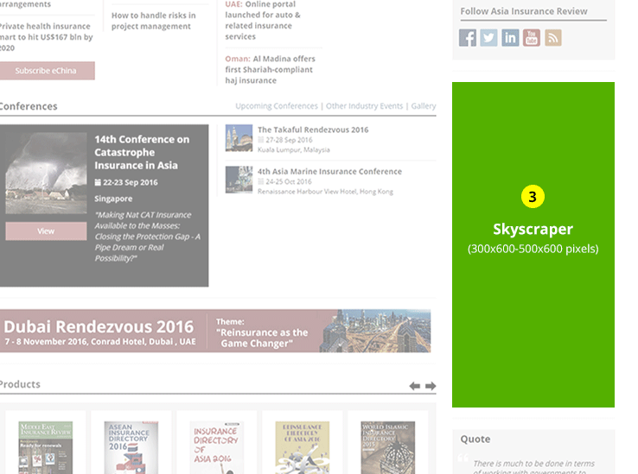The image size is (638, 474).
Task: Click the Dubai Rendezvous 2016 banner
Action: click(x=215, y=331)
